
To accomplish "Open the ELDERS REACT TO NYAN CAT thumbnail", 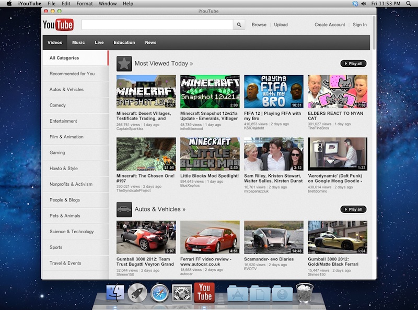I will pos(338,91).
